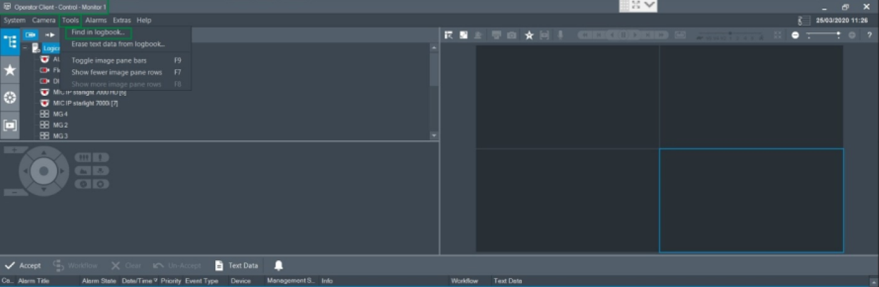The image size is (879, 287).
Task: Click the pause playback control
Action: tap(623, 35)
